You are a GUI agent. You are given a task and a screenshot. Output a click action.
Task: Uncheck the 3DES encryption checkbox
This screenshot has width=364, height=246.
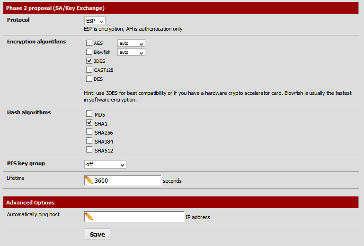coord(89,61)
